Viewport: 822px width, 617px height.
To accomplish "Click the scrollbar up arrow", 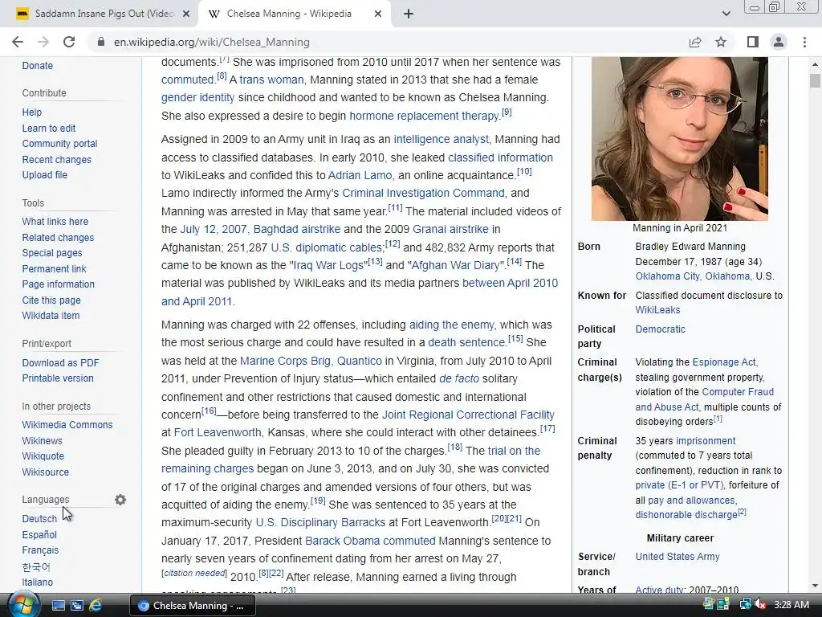I will click(815, 64).
